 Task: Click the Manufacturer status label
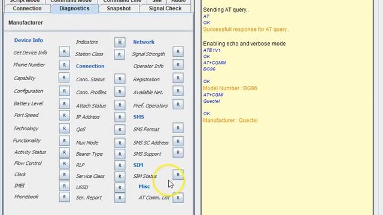click(26, 23)
